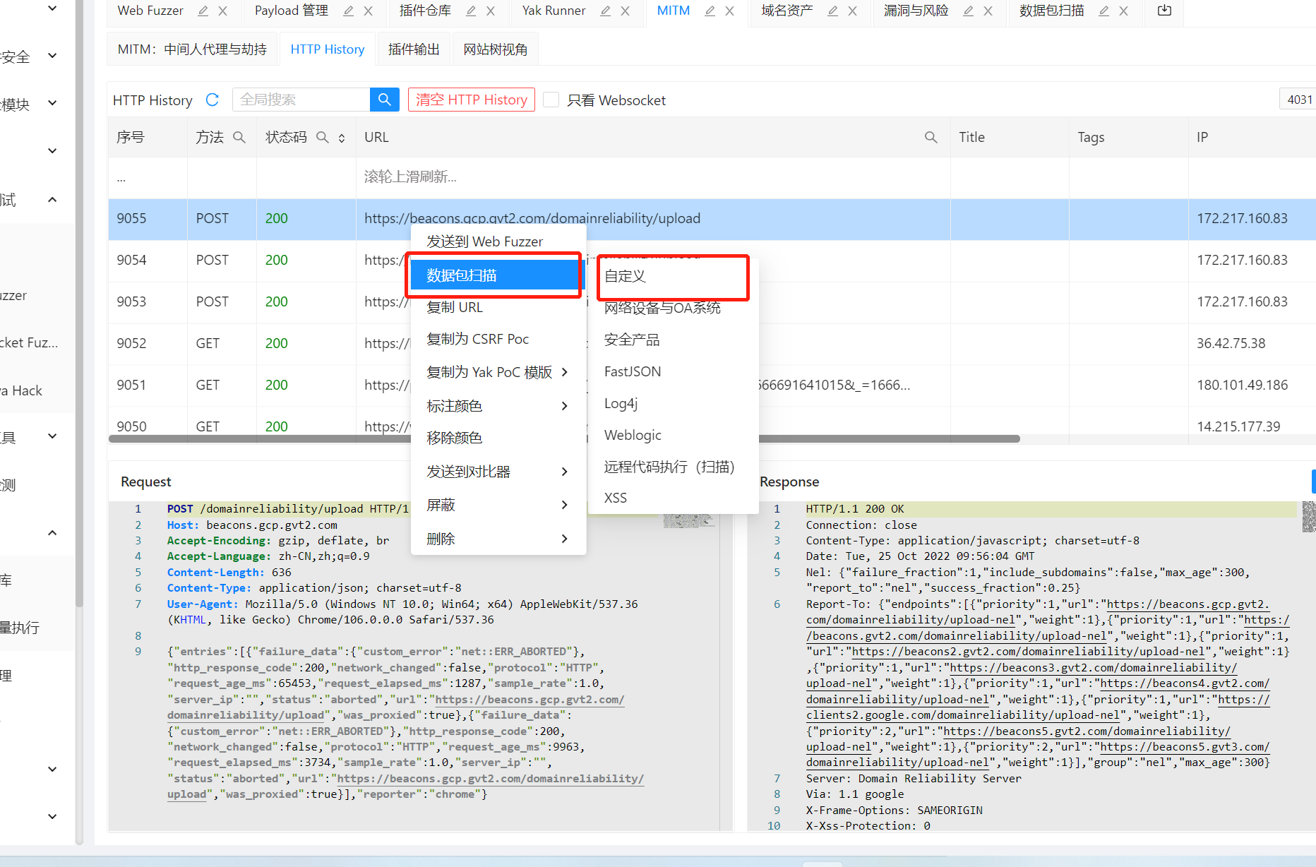The height and width of the screenshot is (867, 1316).
Task: Choose FastJSON scan option
Action: pos(674,371)
